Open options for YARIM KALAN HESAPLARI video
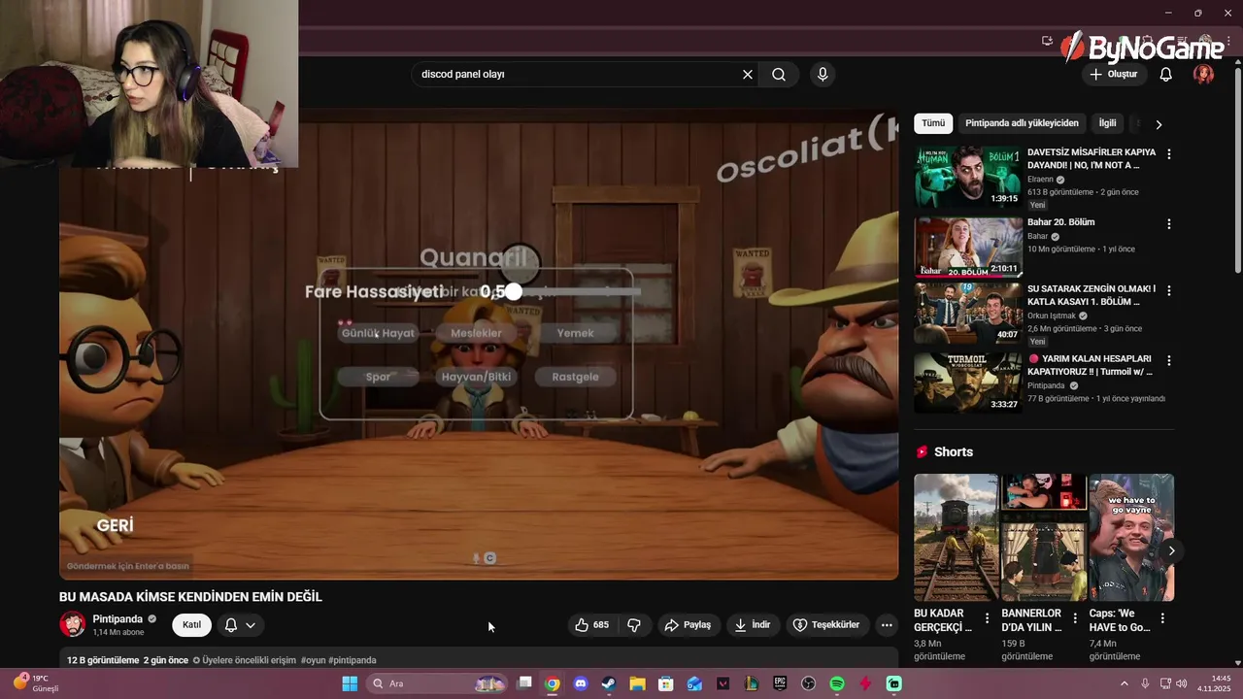Image resolution: width=1243 pixels, height=699 pixels. [1169, 360]
